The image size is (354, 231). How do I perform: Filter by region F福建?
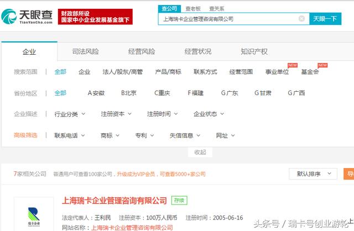(195, 93)
